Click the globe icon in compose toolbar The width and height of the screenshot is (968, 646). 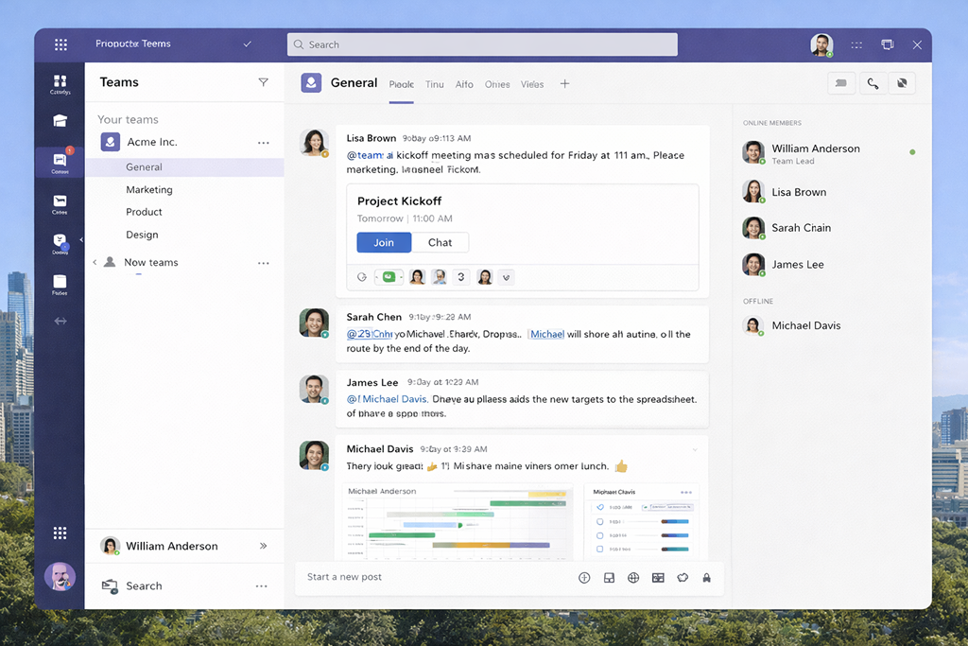point(633,578)
